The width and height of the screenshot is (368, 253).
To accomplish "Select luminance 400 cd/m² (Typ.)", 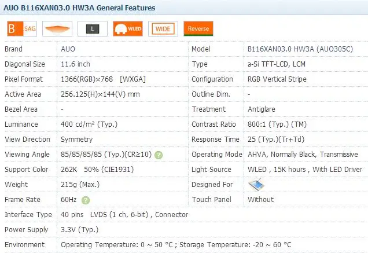I will [89, 124].
